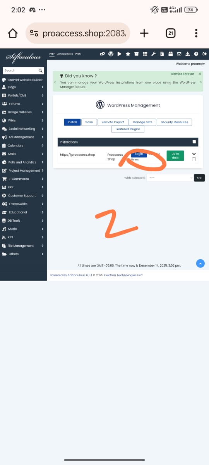Click the cPanel icon in top toolbar

102,54
